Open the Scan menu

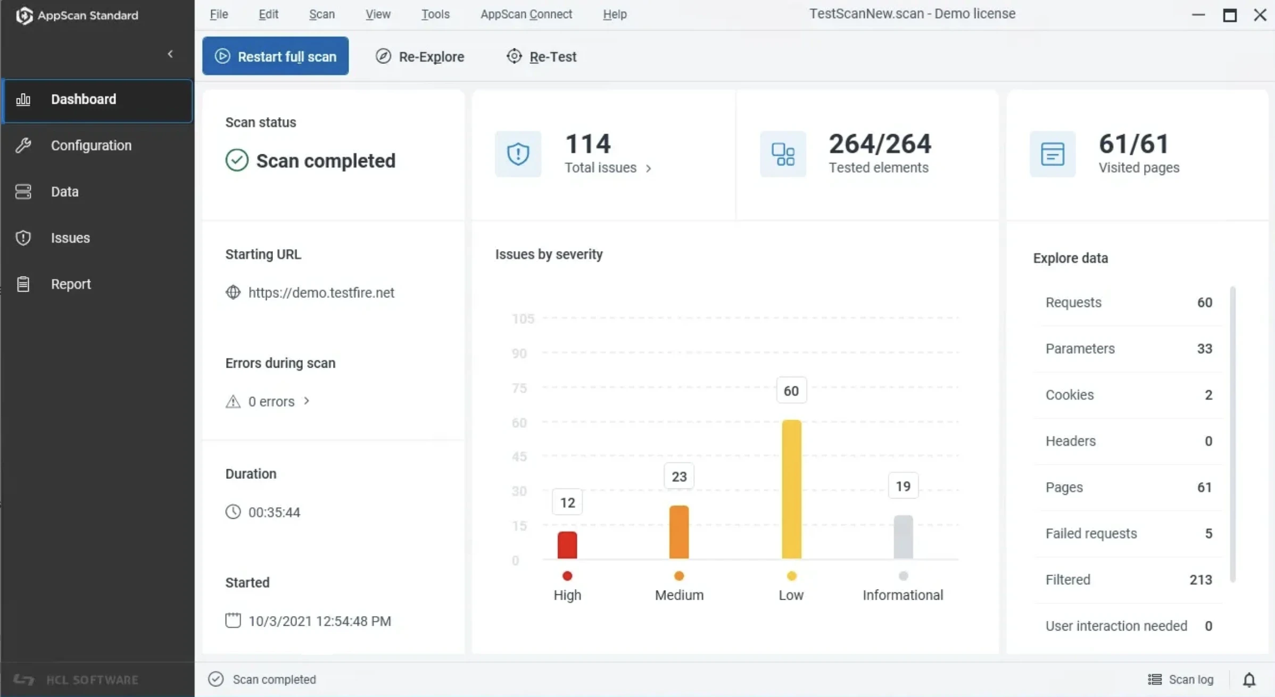pyautogui.click(x=321, y=14)
